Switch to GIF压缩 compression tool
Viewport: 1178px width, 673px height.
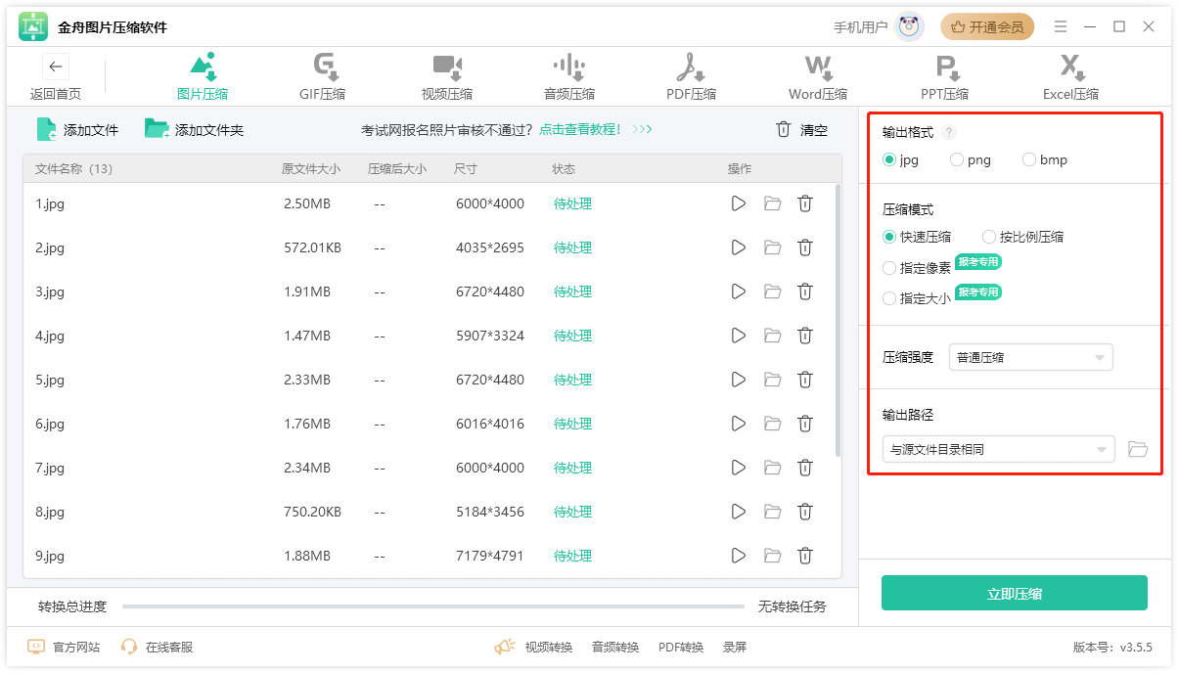[323, 75]
